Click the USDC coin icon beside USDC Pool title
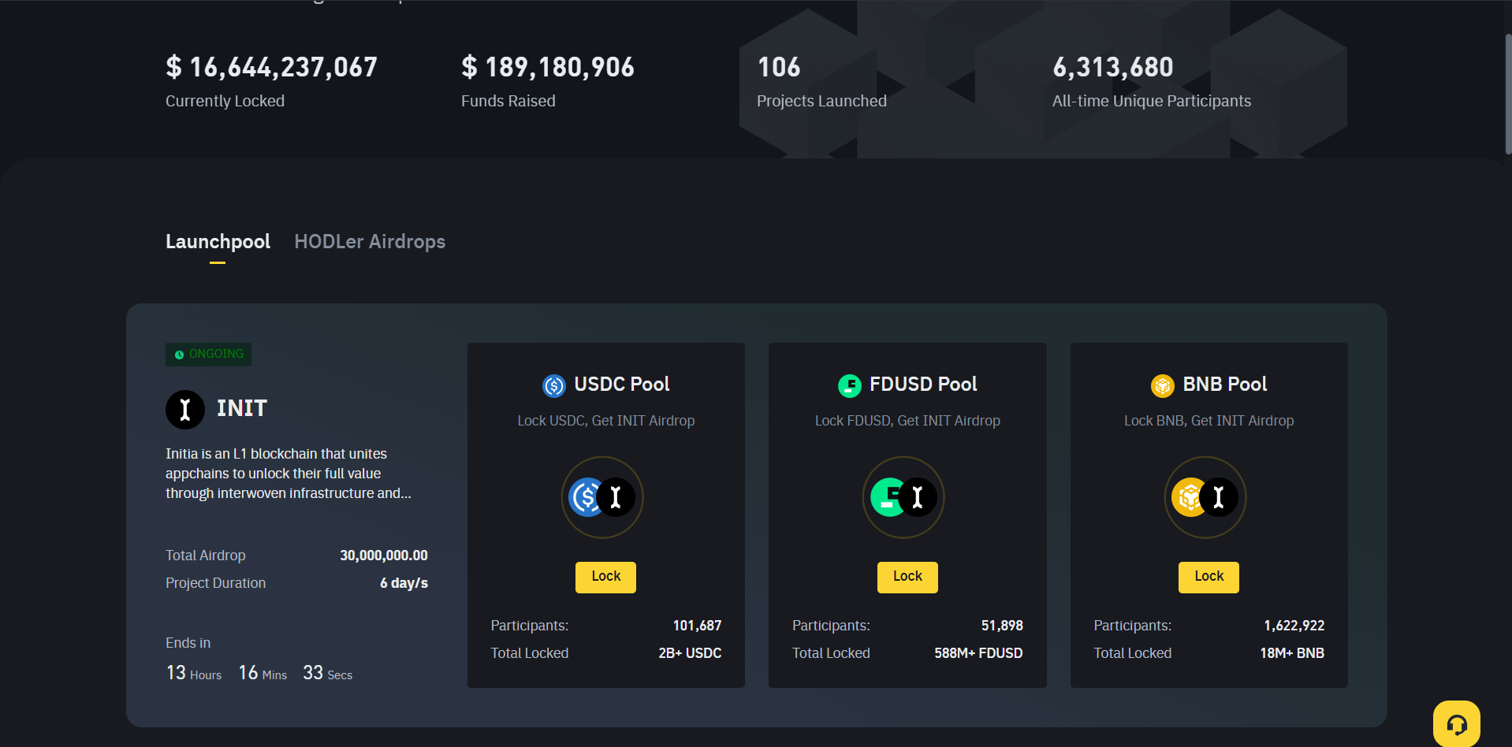Viewport: 1512px width, 747px height. [554, 385]
